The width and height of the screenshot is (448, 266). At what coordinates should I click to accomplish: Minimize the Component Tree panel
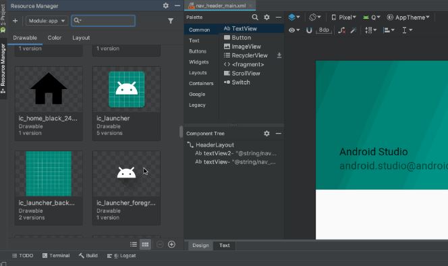(x=279, y=133)
